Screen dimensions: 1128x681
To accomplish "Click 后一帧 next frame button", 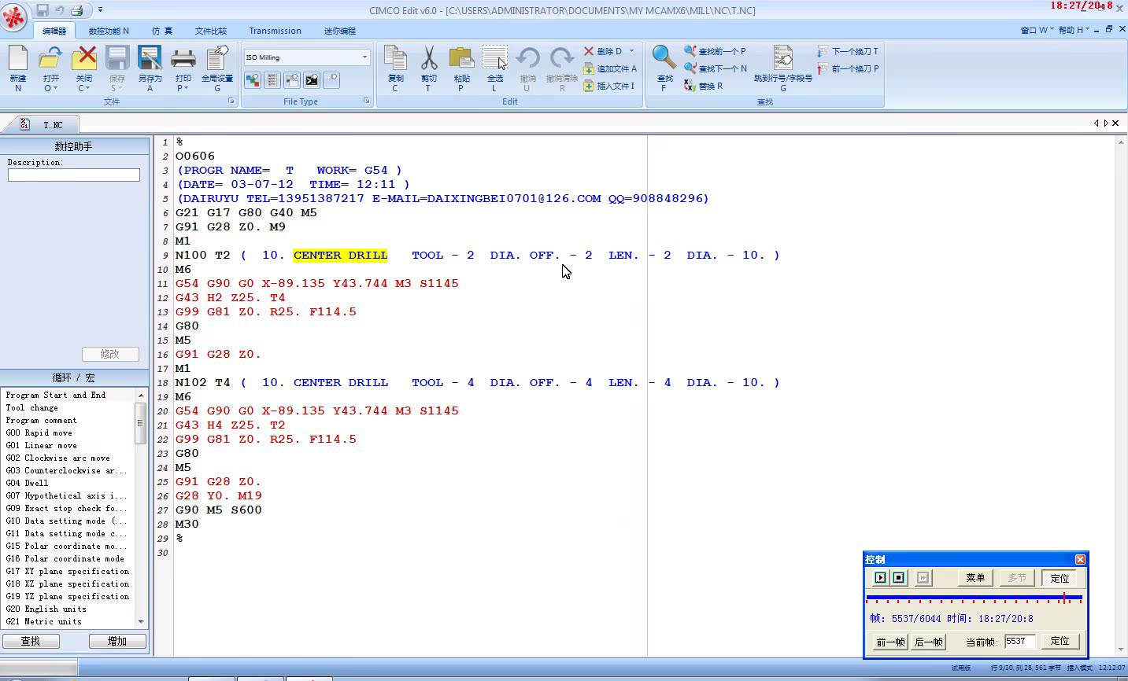I will (x=929, y=642).
